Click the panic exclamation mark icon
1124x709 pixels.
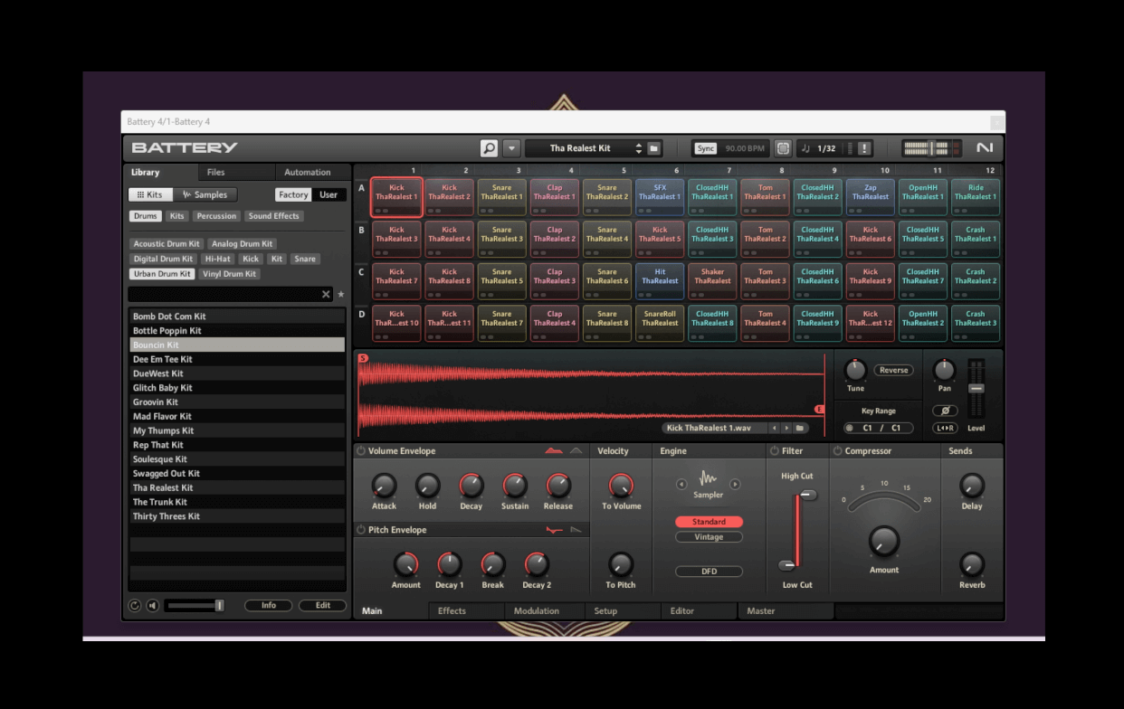(864, 148)
